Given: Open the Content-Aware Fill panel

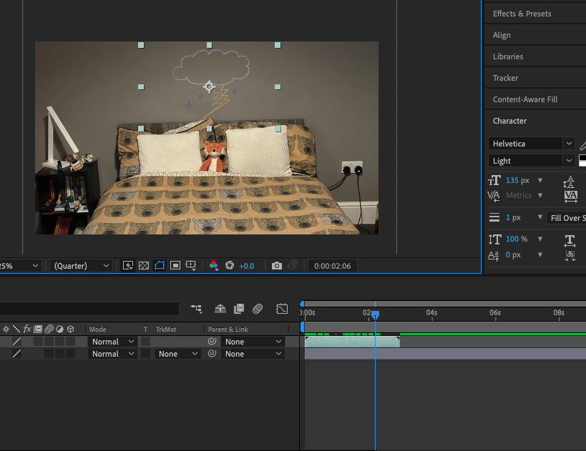Looking at the screenshot, I should (524, 99).
